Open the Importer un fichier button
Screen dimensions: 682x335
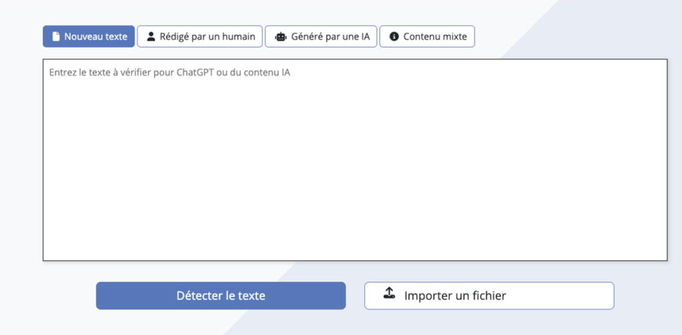point(490,296)
